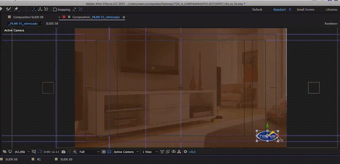The width and height of the screenshot is (340, 164).
Task: Click the Local Axis Mode icon
Action: [x=34, y=9]
